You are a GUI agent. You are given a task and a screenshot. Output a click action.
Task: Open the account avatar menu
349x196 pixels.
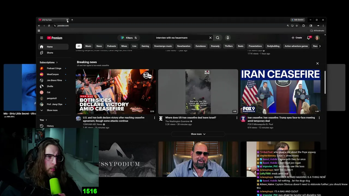[x=317, y=38]
